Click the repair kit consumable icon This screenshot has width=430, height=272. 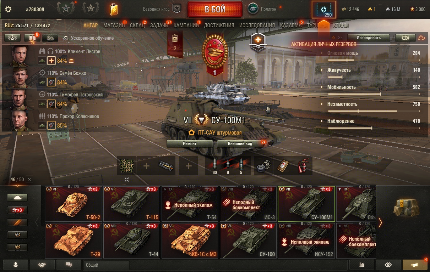pyautogui.click(x=264, y=166)
